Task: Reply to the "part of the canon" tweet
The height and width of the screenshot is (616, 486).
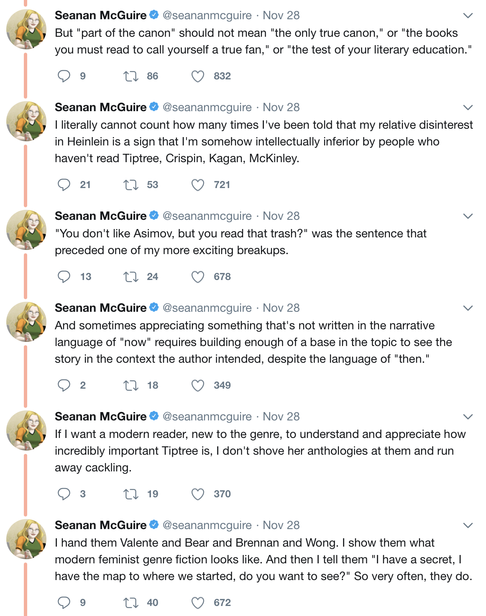Action: 64,76
